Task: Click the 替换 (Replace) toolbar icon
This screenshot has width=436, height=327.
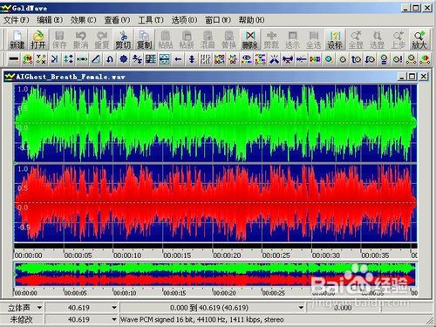Action: [229, 39]
